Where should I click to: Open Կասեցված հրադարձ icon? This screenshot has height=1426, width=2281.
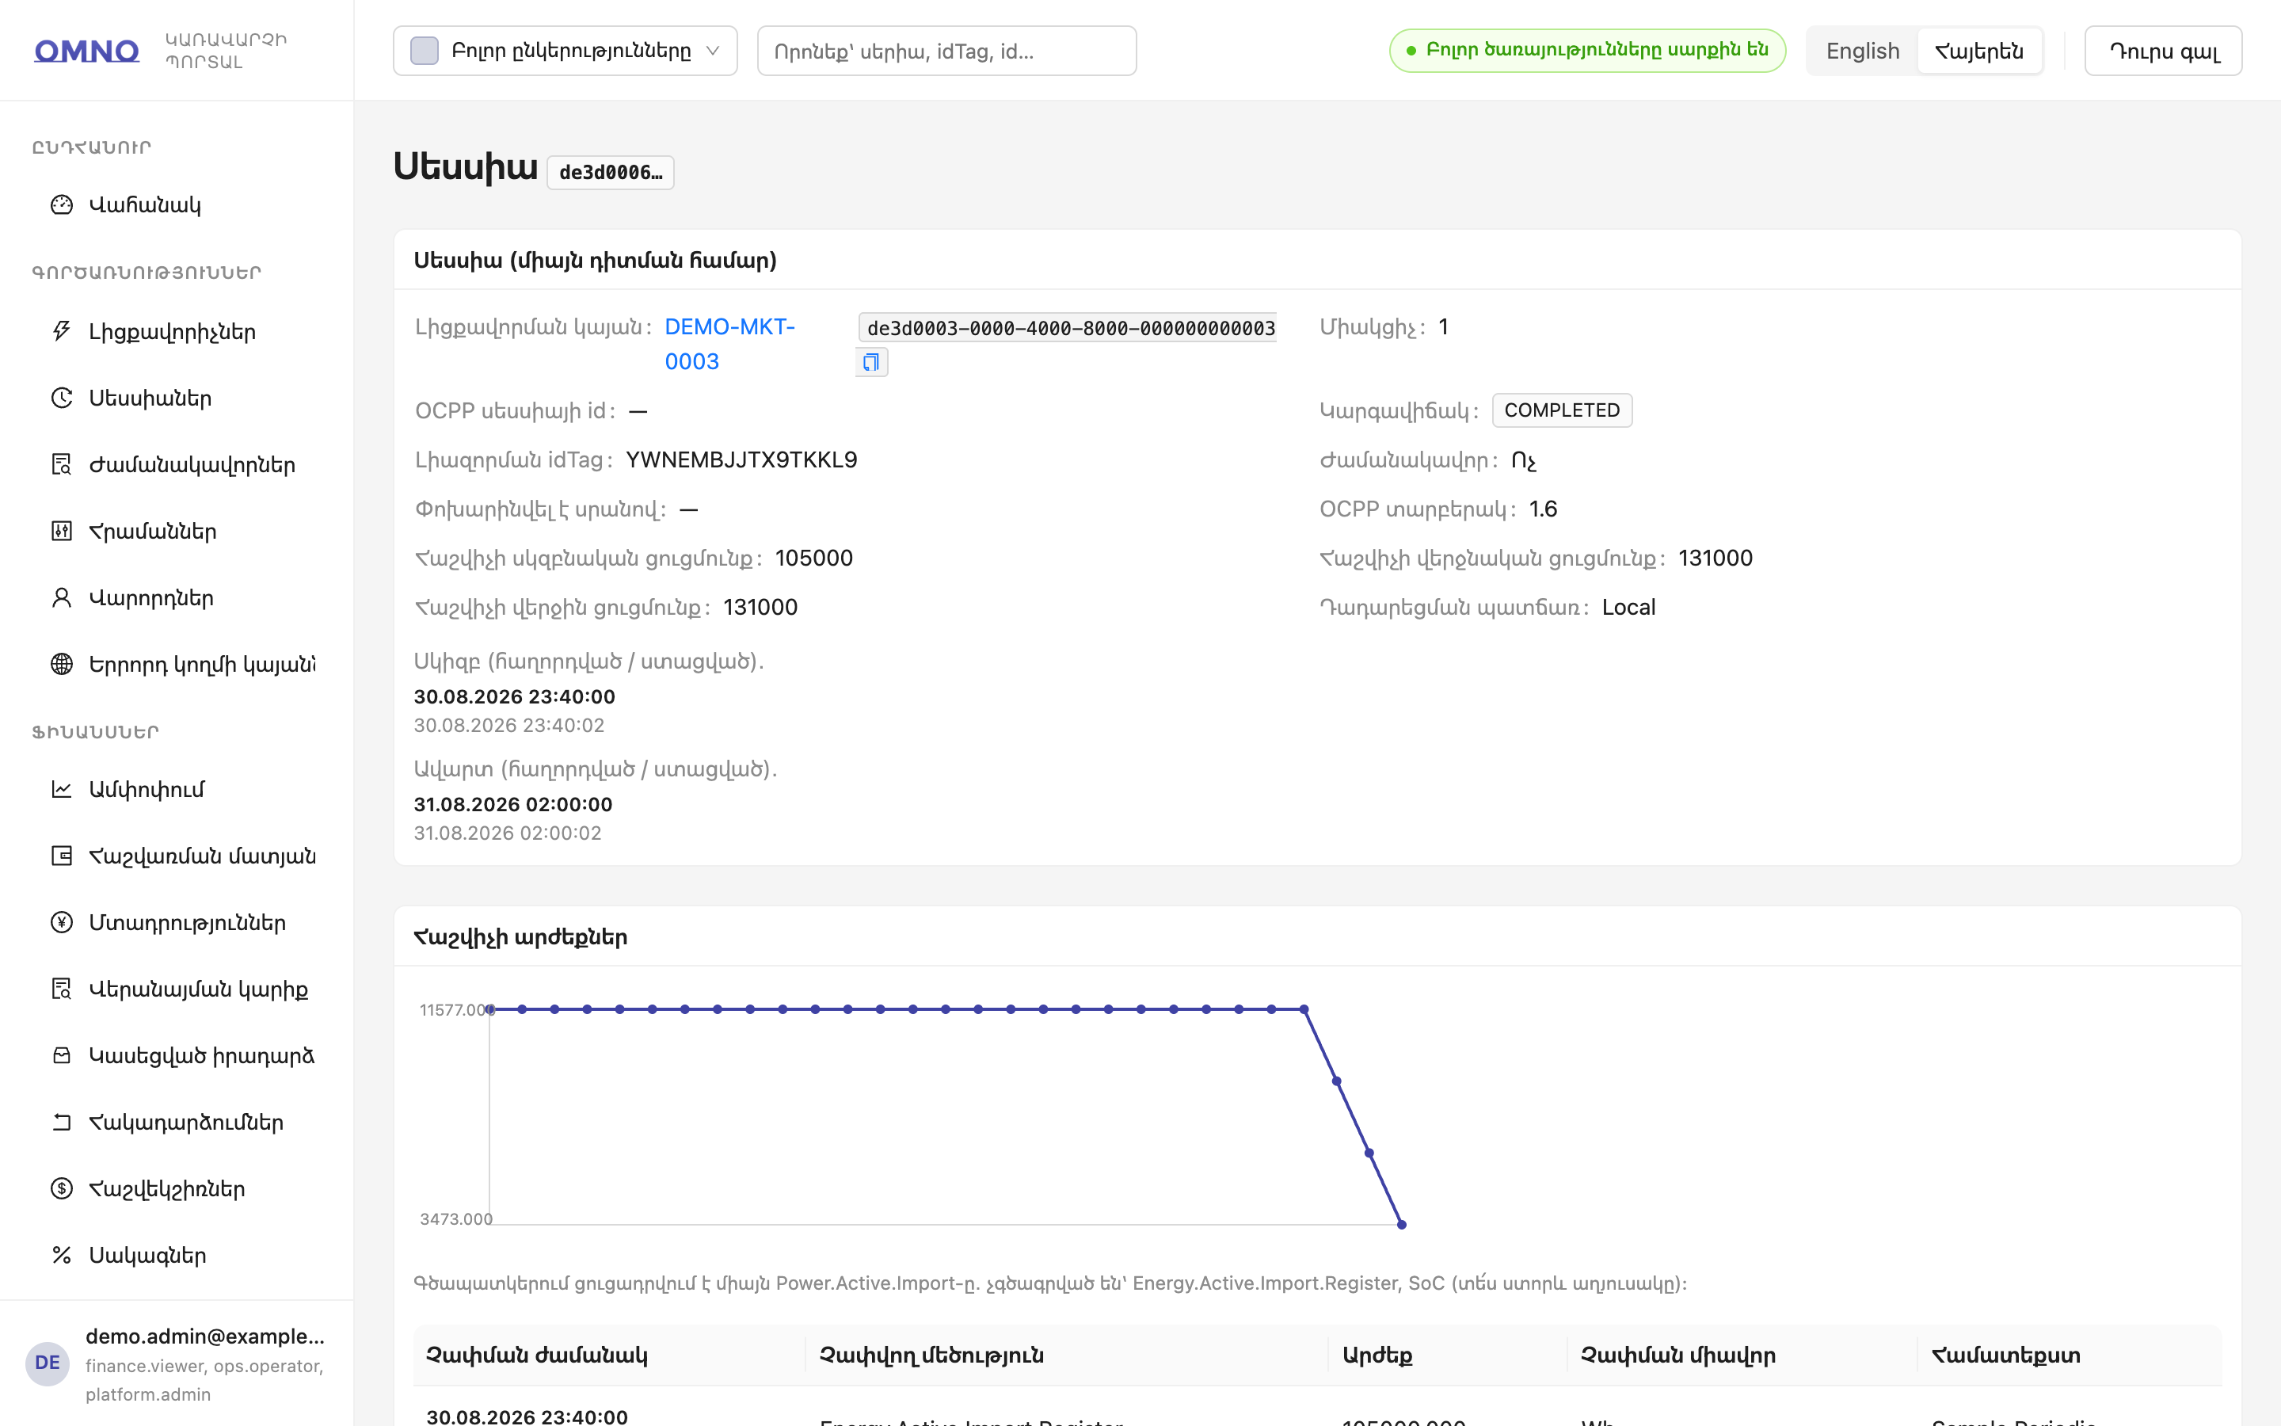tap(61, 1055)
